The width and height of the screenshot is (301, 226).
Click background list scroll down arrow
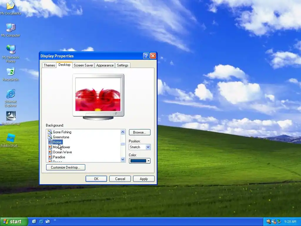click(123, 159)
